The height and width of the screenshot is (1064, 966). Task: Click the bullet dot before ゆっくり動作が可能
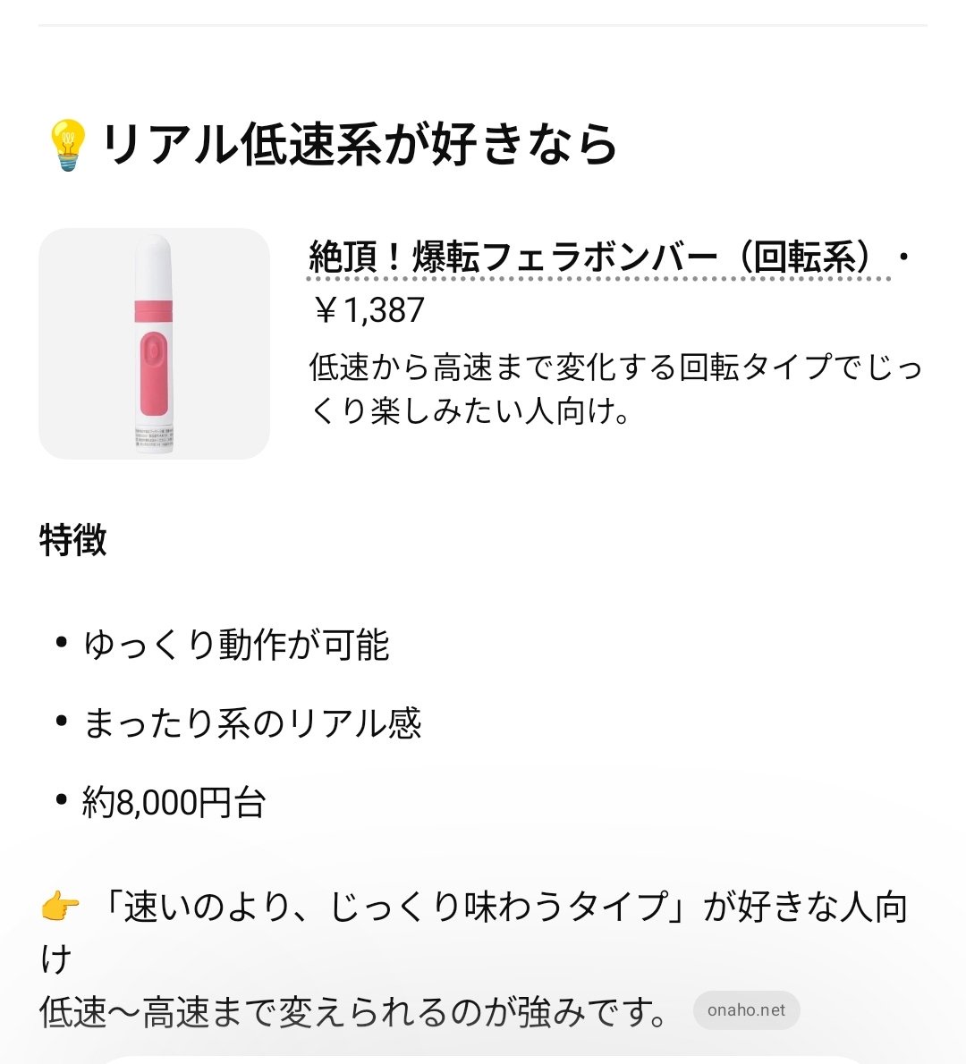[x=61, y=643]
